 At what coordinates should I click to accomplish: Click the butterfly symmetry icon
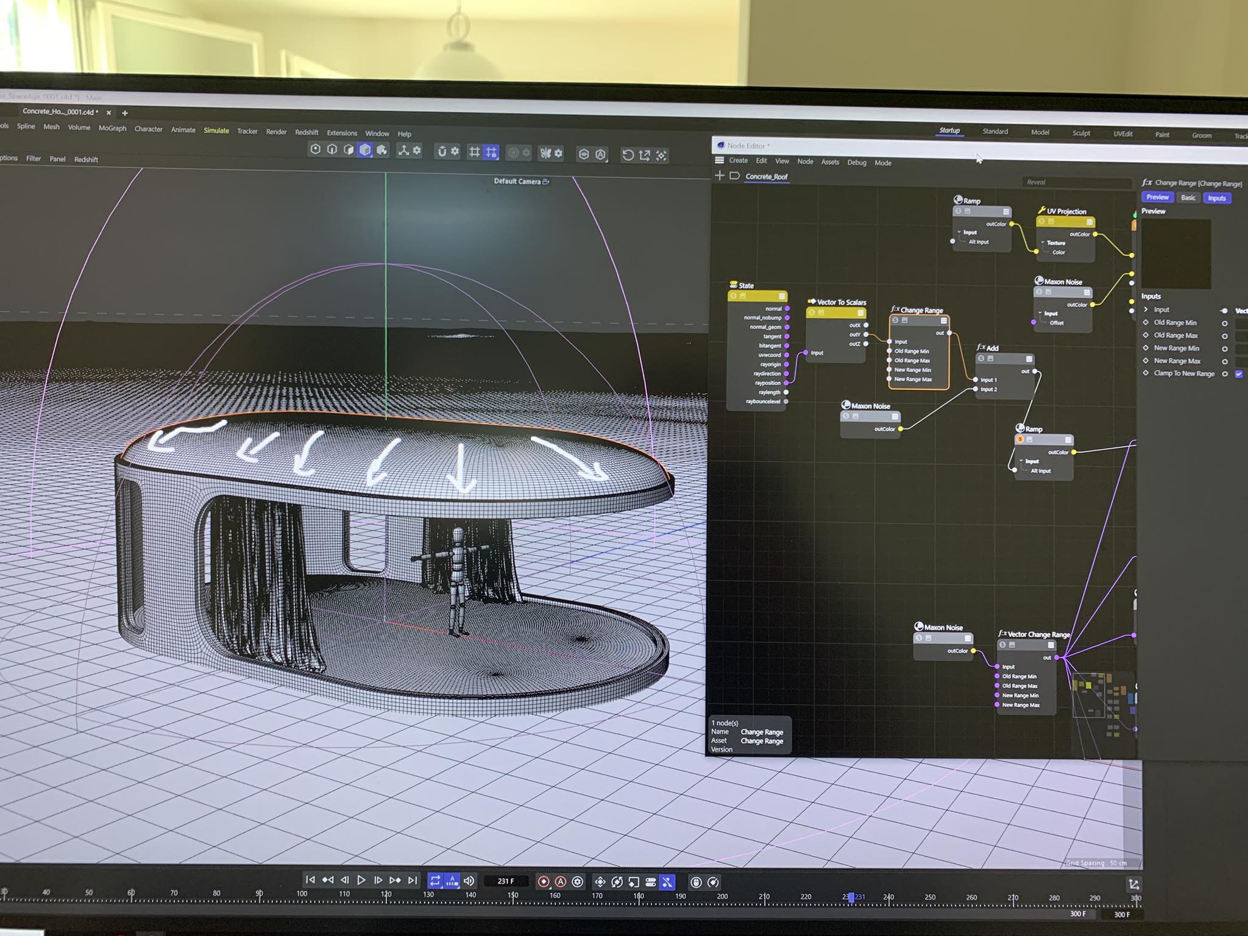click(x=545, y=153)
